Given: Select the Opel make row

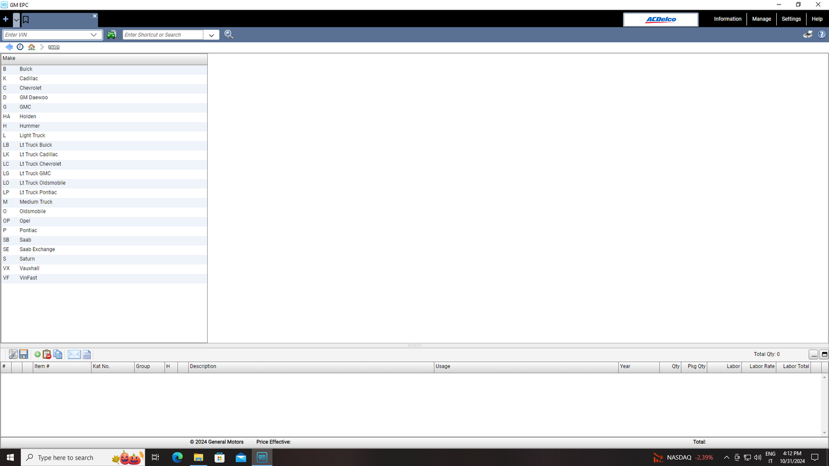Looking at the screenshot, I should pyautogui.click(x=104, y=221).
